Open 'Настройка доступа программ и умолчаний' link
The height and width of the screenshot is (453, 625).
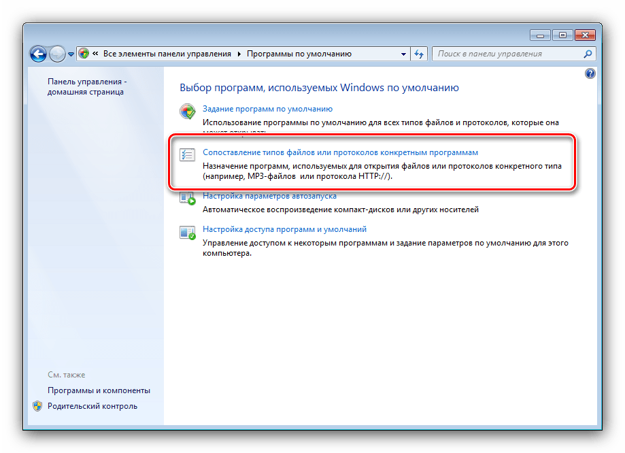[x=284, y=230]
